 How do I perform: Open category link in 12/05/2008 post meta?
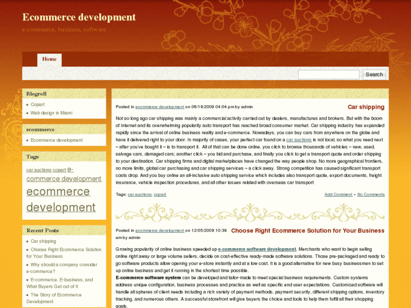click(x=159, y=231)
